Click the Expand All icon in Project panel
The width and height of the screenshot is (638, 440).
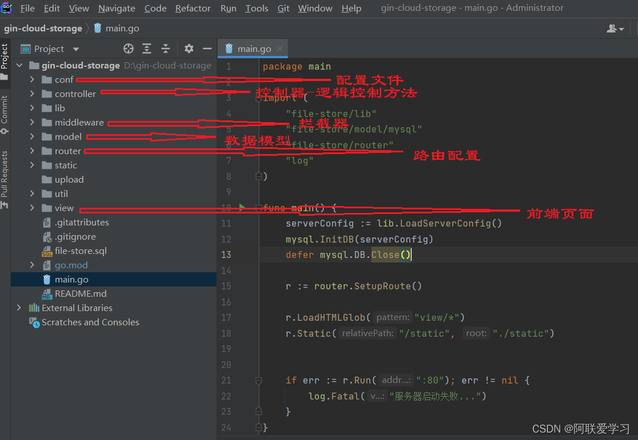point(147,49)
